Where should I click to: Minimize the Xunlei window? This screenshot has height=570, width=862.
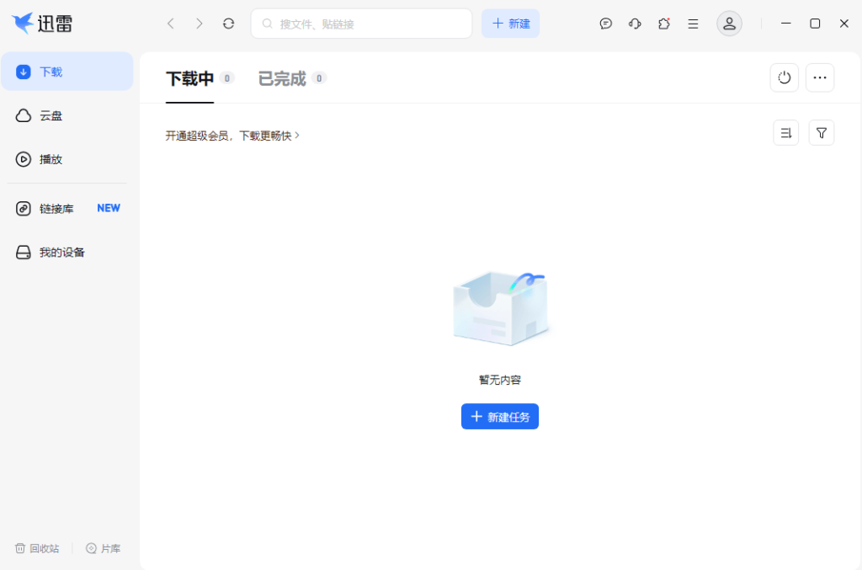coord(786,24)
